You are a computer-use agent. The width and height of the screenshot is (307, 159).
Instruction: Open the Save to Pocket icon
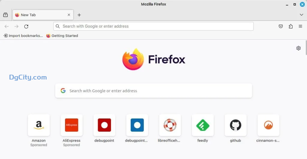(281, 26)
